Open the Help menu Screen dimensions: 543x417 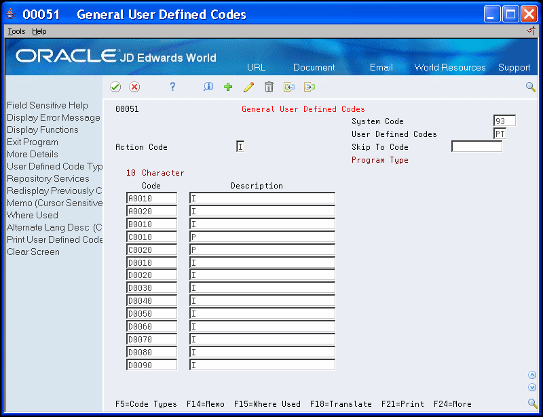click(39, 31)
